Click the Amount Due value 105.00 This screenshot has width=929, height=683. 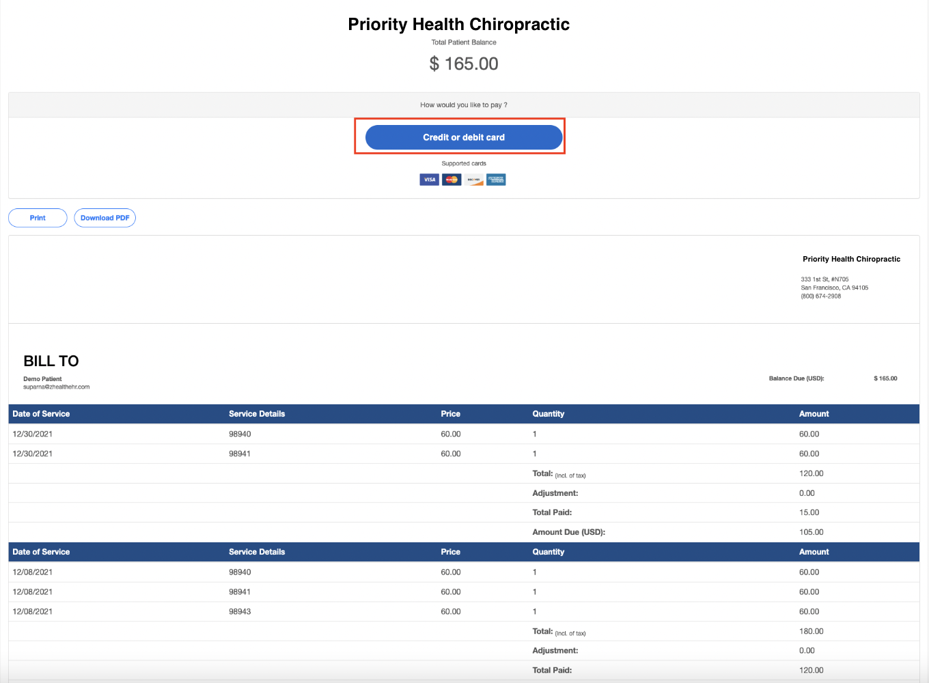tap(811, 532)
